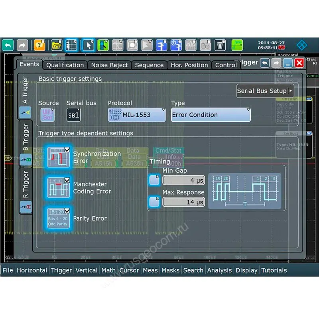Enable the Min Gap timing toggle
Screen dimensions: 319x319
(x=154, y=180)
